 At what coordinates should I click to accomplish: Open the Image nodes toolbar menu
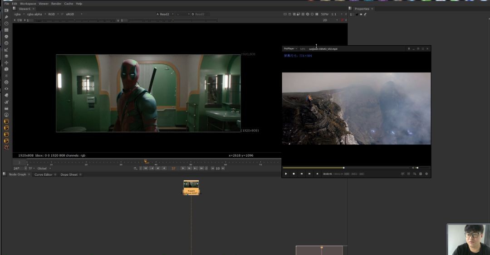6,10
